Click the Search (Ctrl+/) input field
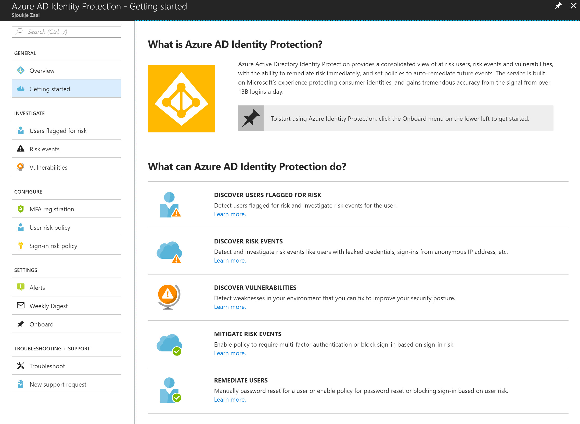 tap(67, 32)
